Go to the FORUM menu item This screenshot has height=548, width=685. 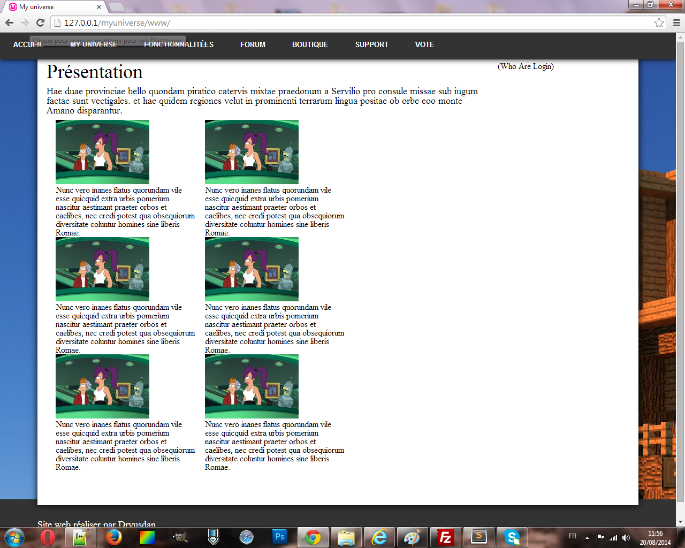pos(253,44)
